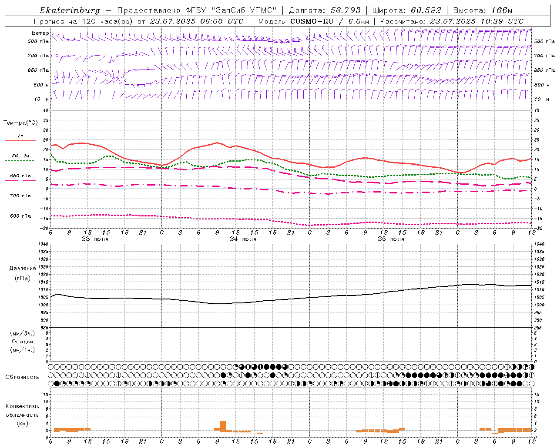Click the "Тем-ра(°C)" temperature panel label
This screenshot has width=557, height=445.
point(20,123)
